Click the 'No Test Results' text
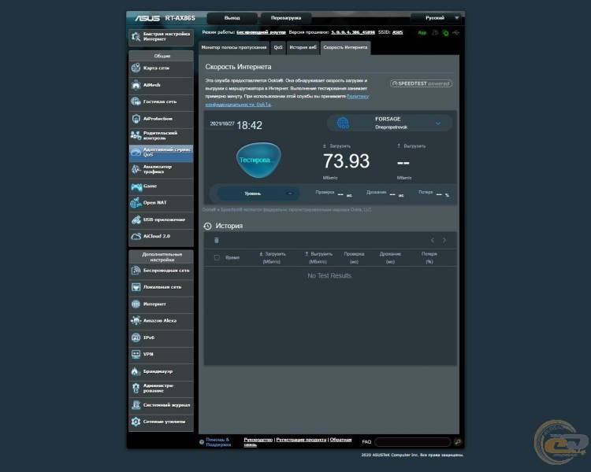 pos(329,275)
